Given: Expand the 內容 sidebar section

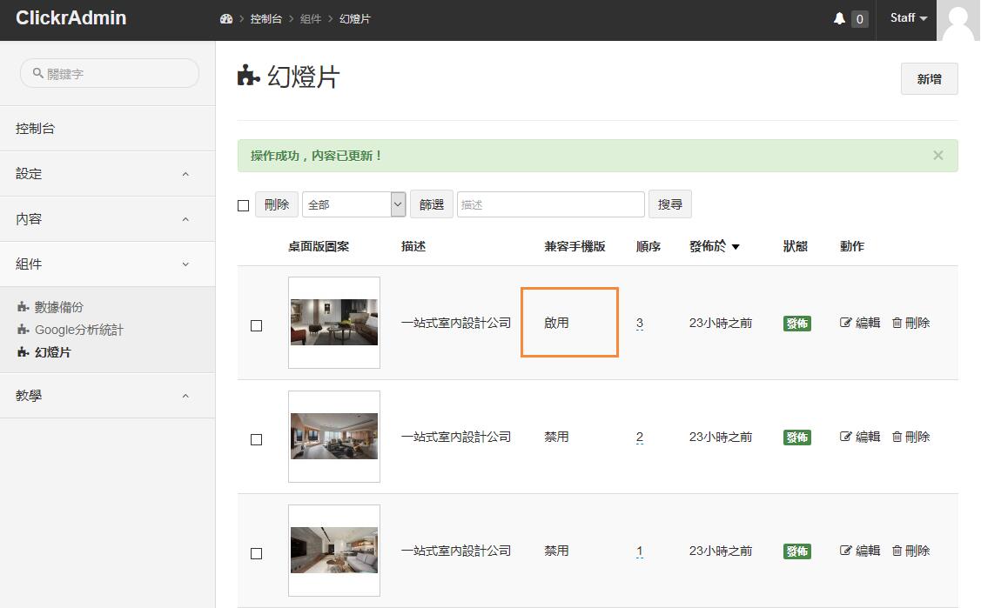Looking at the screenshot, I should coord(108,218).
